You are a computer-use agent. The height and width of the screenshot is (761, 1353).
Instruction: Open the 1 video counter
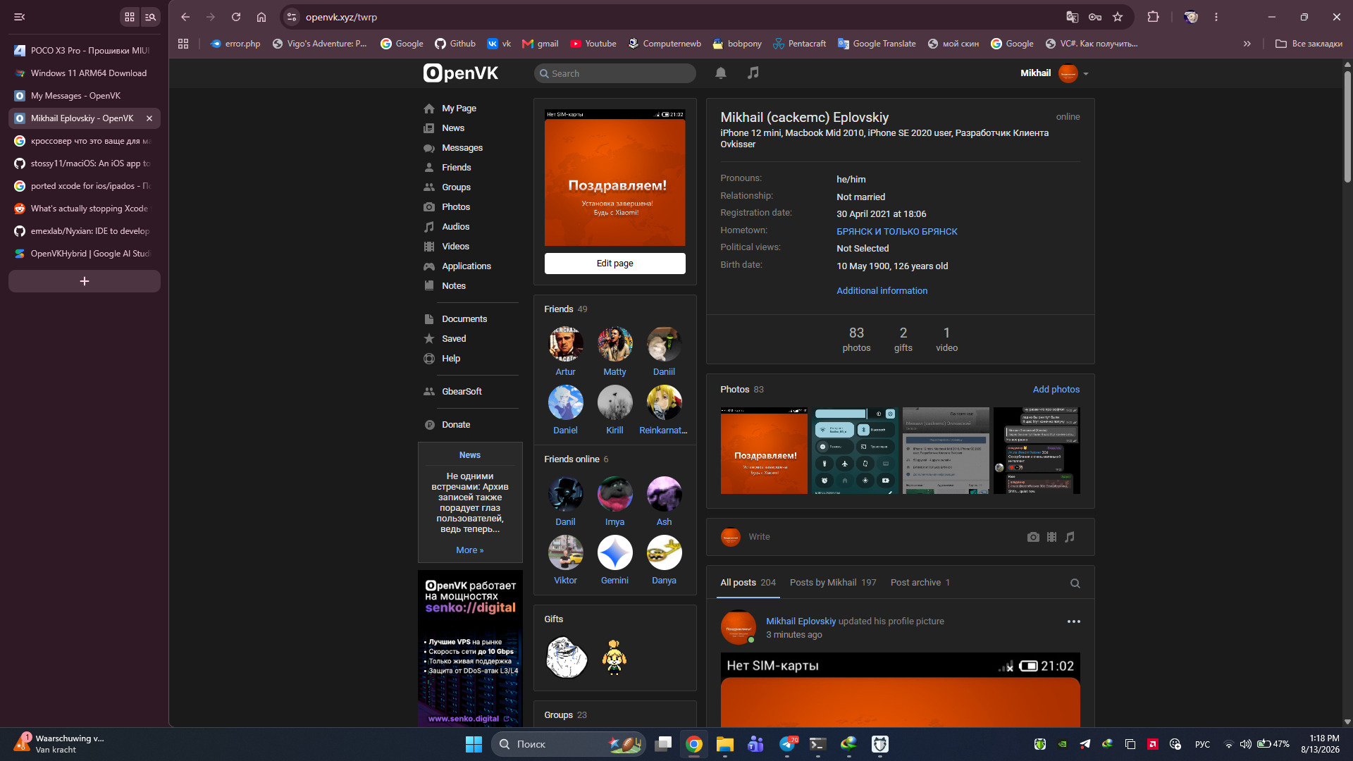click(x=946, y=339)
